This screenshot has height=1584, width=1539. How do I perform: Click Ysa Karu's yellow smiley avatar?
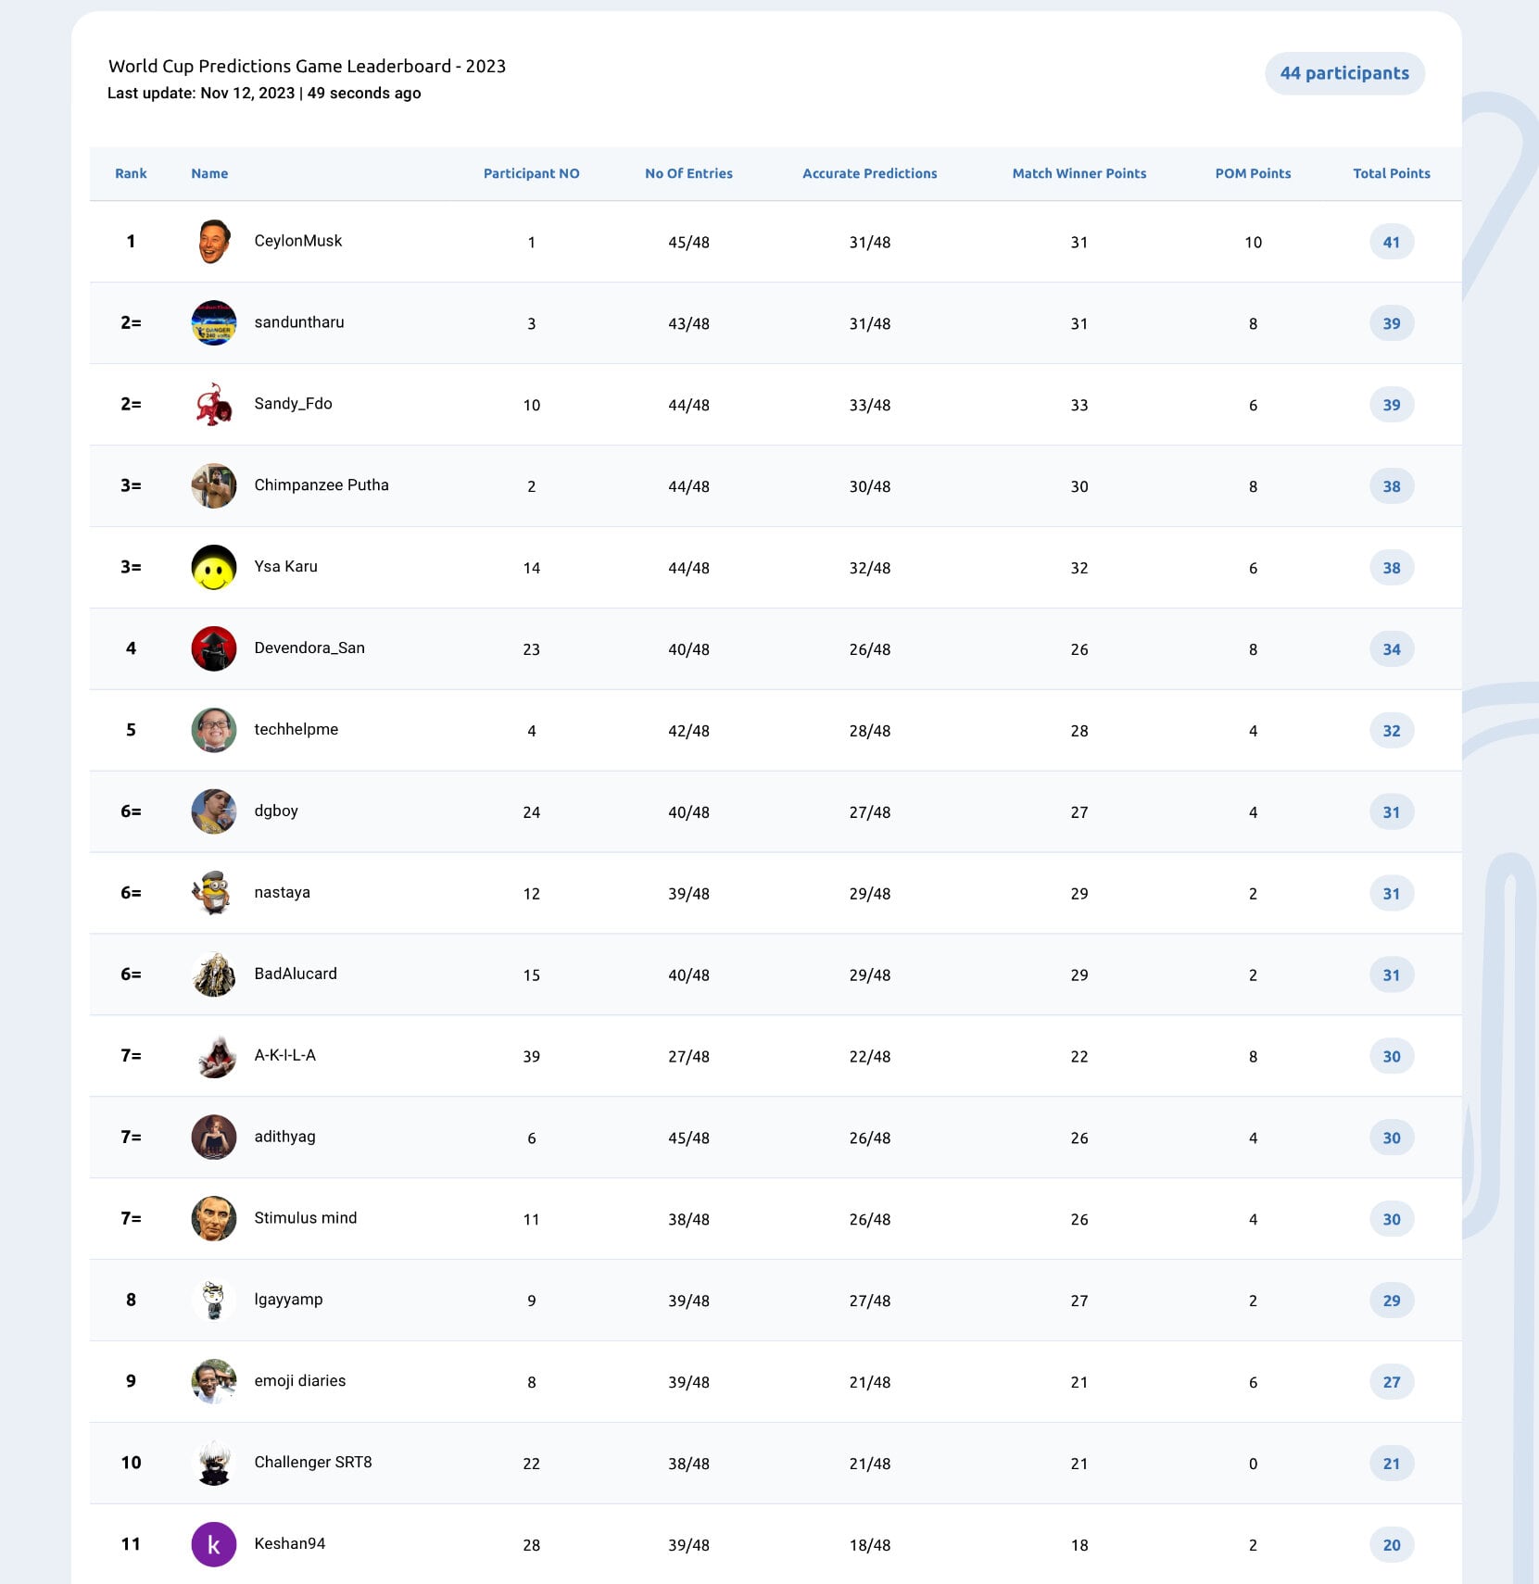pyautogui.click(x=214, y=568)
